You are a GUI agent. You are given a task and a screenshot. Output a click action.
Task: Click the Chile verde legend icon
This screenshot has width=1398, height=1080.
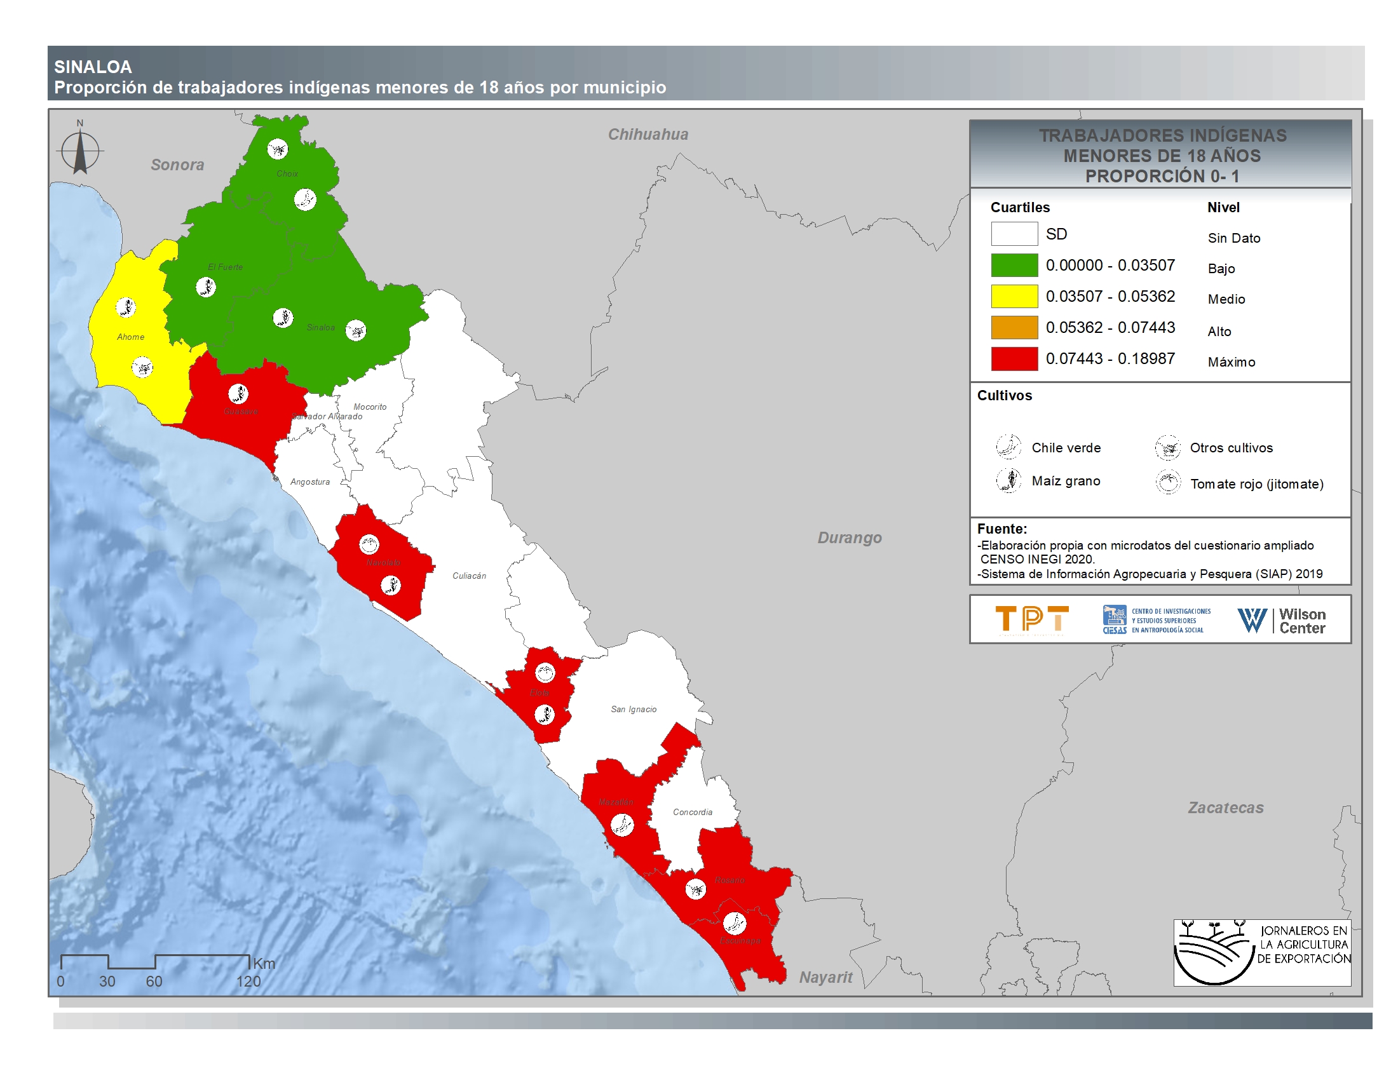[1008, 447]
